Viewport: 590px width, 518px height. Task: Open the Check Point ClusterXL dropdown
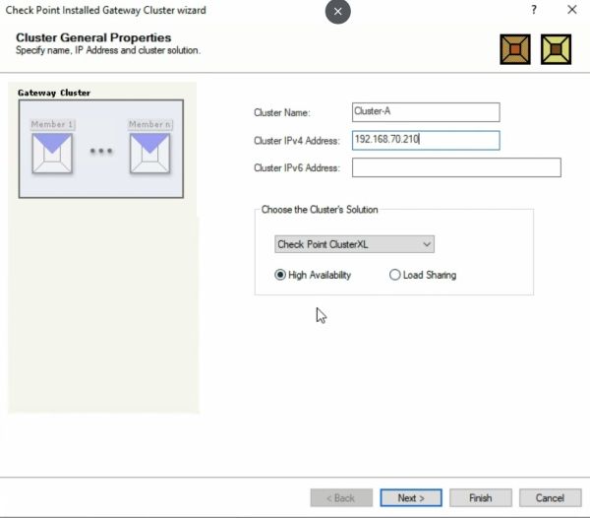pyautogui.click(x=354, y=244)
